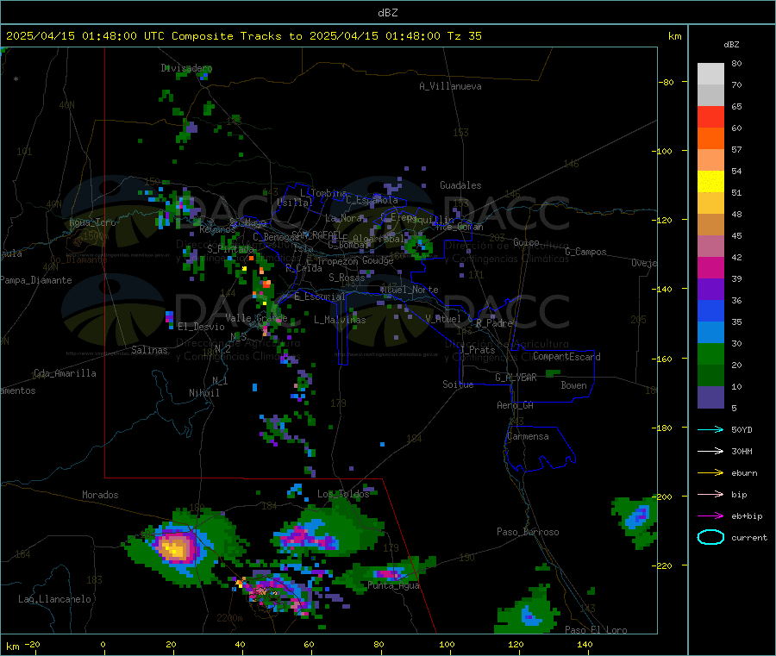This screenshot has width=776, height=656.
Task: Select the blue swatch between the 36 and 35 dBZ labels
Action: [x=710, y=310]
